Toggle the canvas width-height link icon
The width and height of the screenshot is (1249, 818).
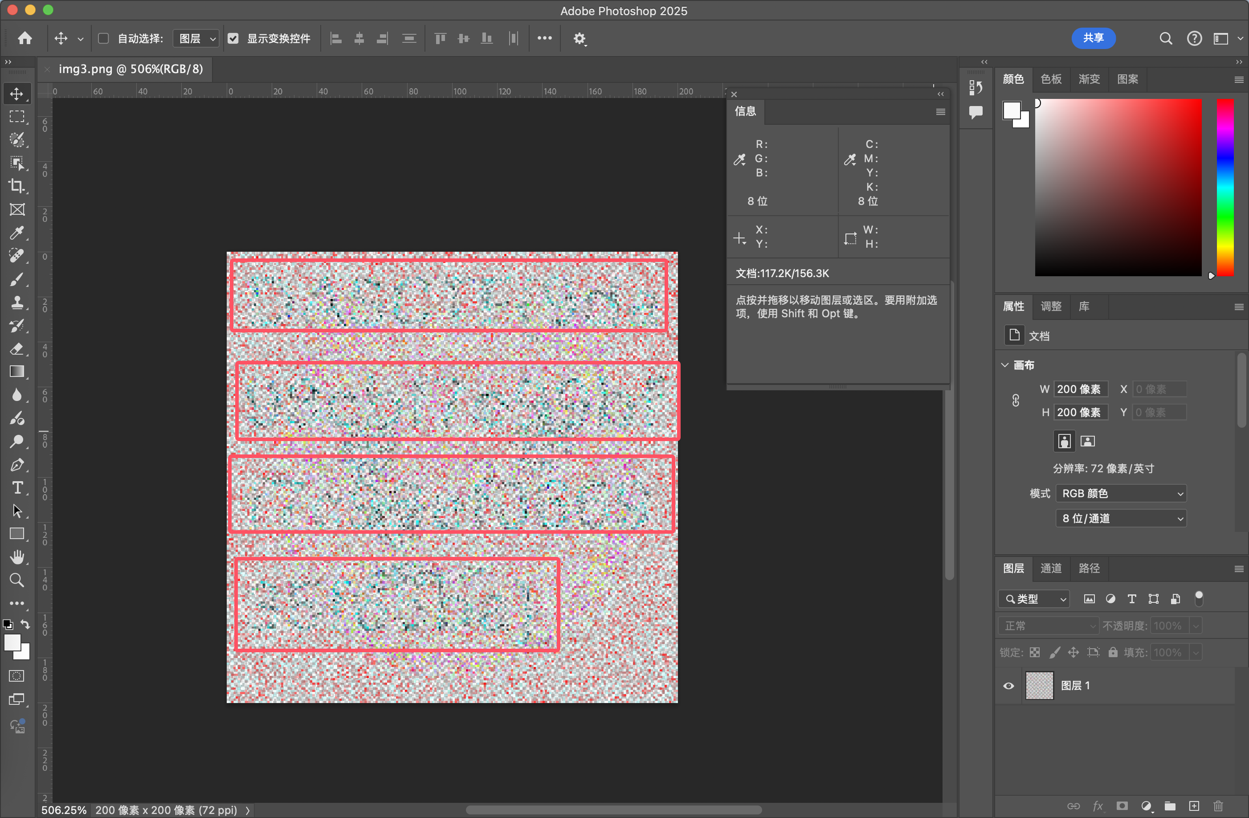1016,401
